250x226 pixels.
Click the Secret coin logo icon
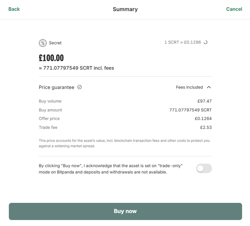coord(43,43)
